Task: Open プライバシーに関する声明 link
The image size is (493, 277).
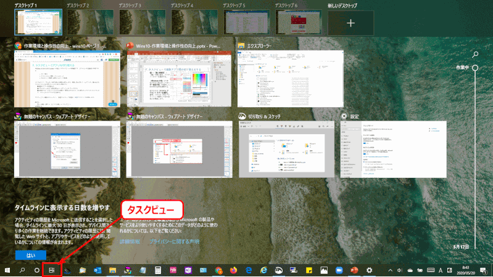Action: coord(174,241)
